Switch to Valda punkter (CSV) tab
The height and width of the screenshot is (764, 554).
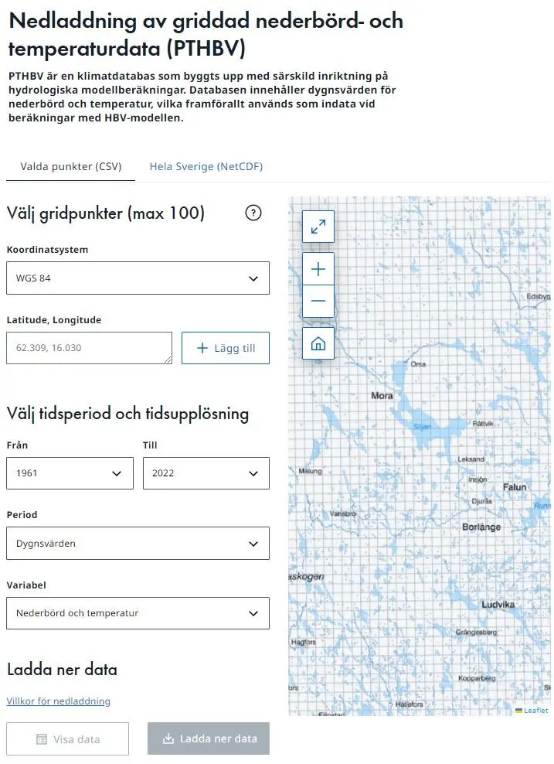[70, 166]
